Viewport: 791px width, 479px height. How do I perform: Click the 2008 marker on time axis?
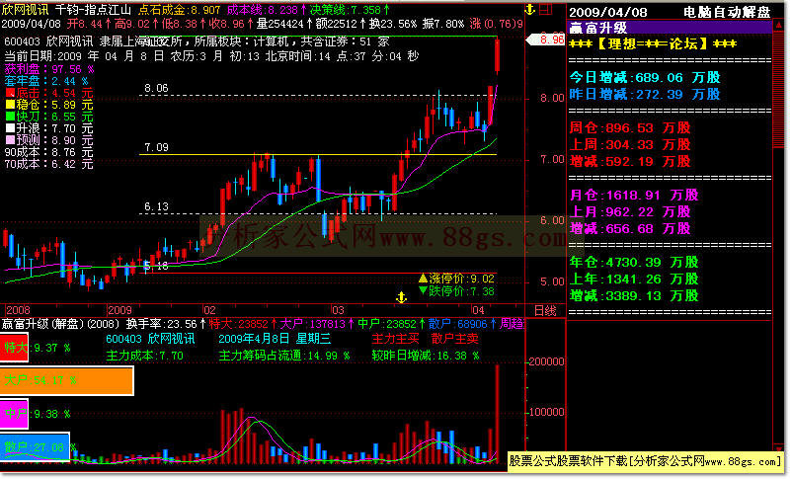tap(18, 310)
